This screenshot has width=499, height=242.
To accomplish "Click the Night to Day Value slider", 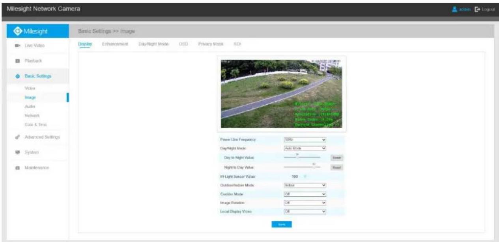I will point(302,166).
